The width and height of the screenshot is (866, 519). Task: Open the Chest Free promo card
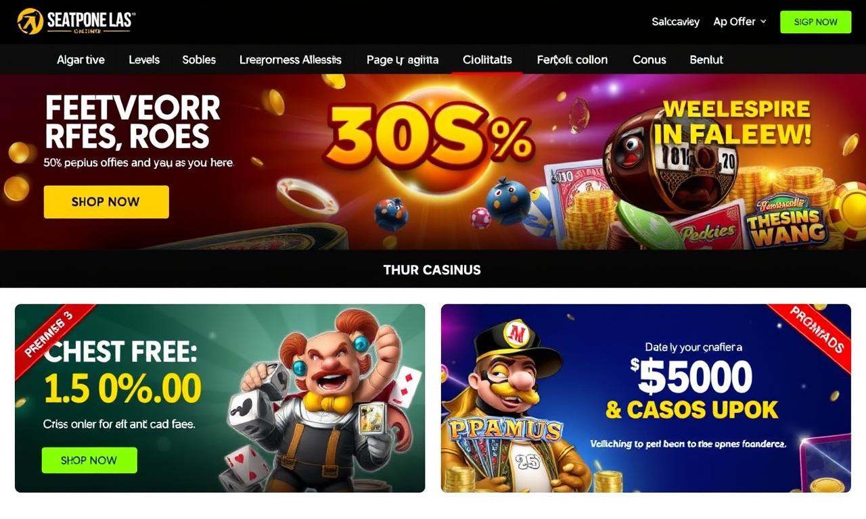pos(220,398)
